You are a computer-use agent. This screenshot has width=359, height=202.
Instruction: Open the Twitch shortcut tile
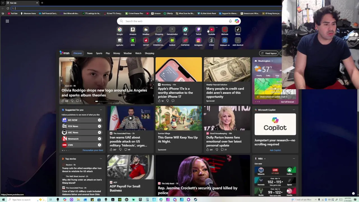click(x=199, y=31)
